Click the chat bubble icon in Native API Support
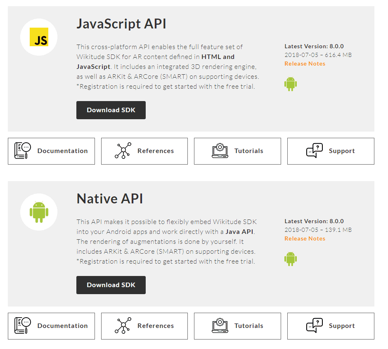This screenshot has height=349, width=388. coord(315,325)
